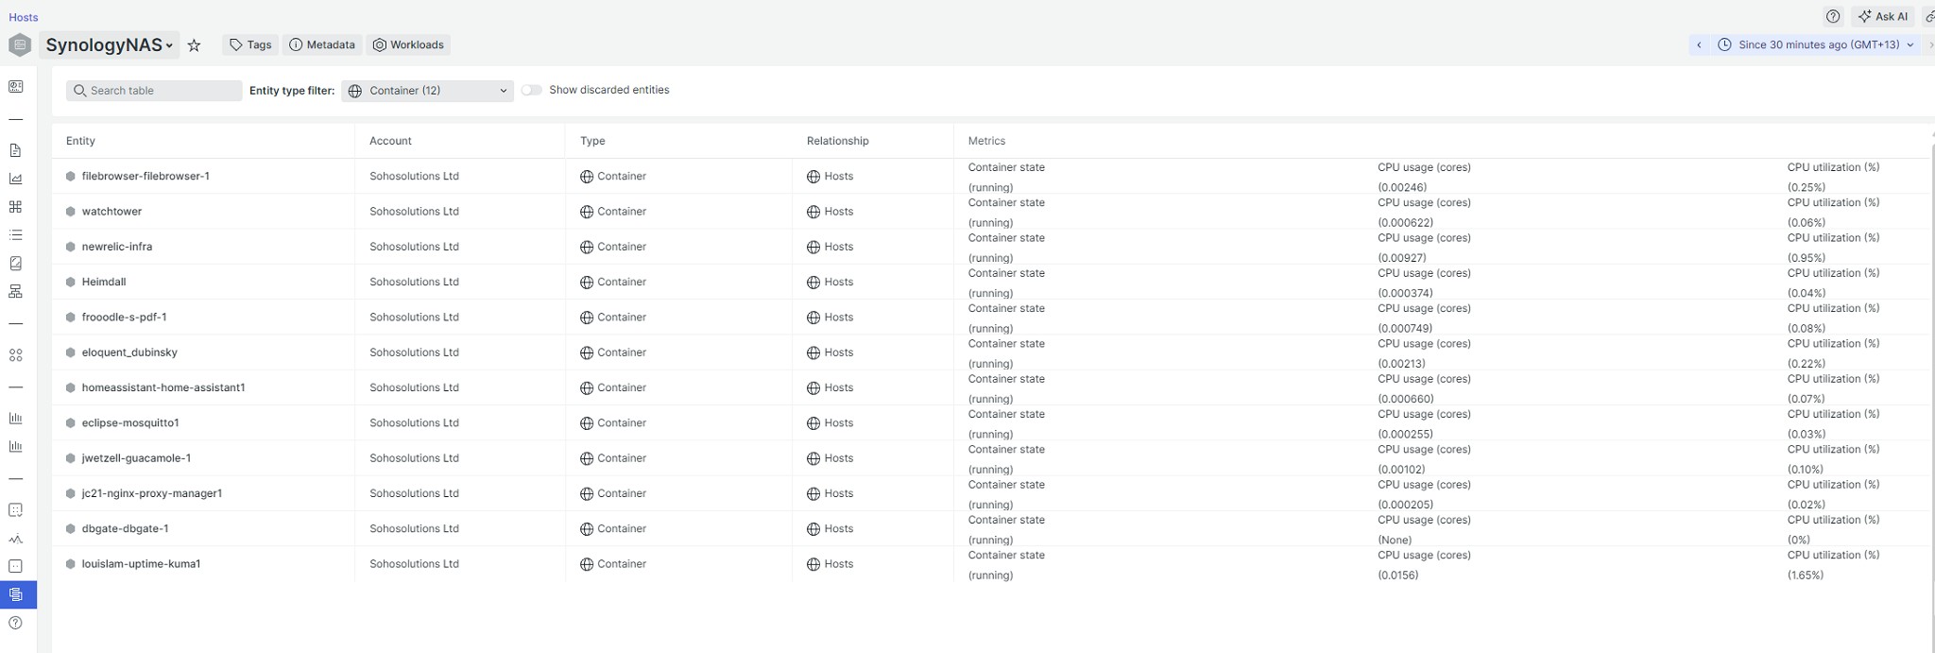Click the help question mark icon at top right
This screenshot has width=1935, height=653.
[1833, 16]
